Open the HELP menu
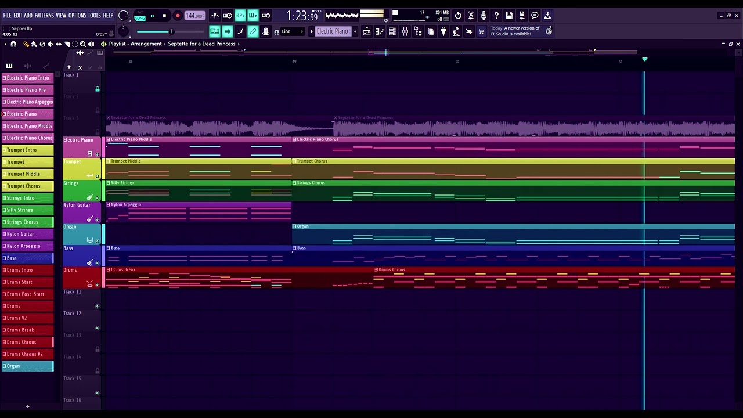The width and height of the screenshot is (743, 418). (109, 15)
